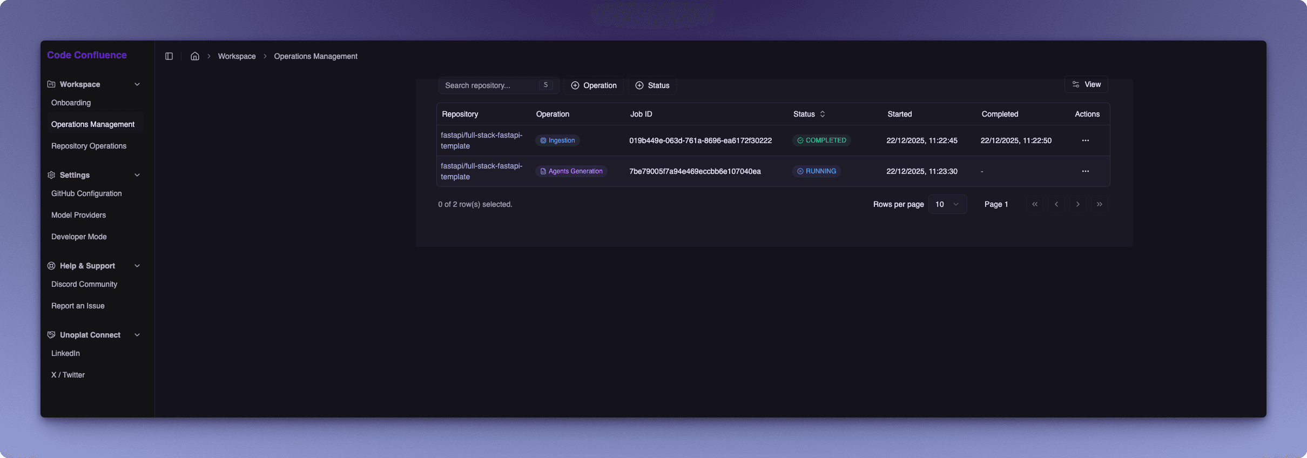Viewport: 1307px width, 458px height.
Task: Open the Operation filter
Action: pos(594,85)
